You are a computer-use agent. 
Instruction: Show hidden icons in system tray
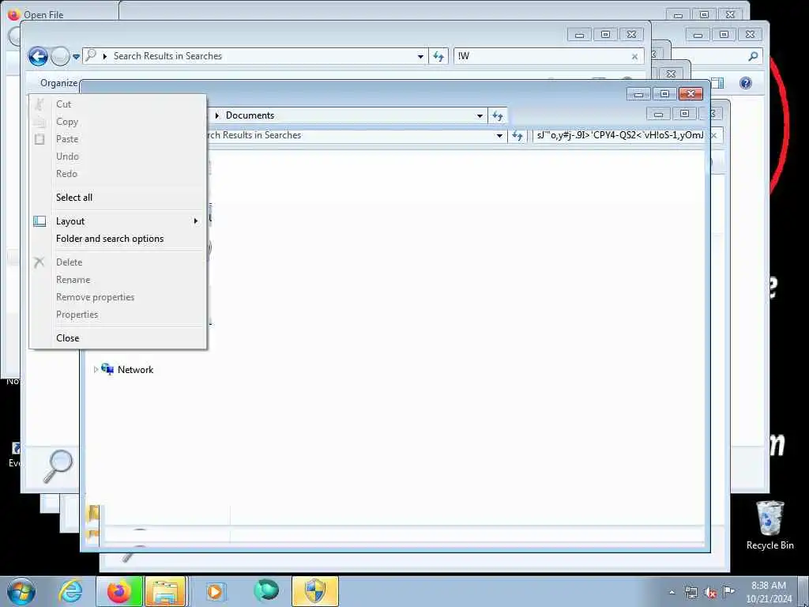pyautogui.click(x=672, y=593)
